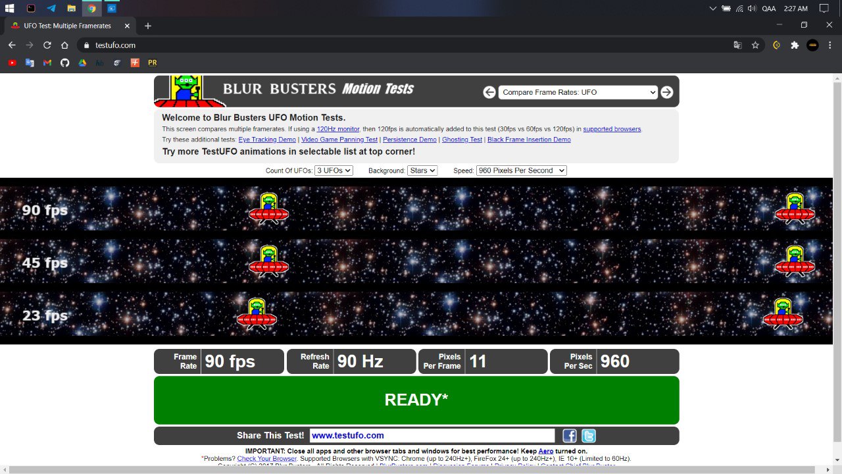The width and height of the screenshot is (842, 474).
Task: Share test via Facebook icon
Action: click(570, 436)
